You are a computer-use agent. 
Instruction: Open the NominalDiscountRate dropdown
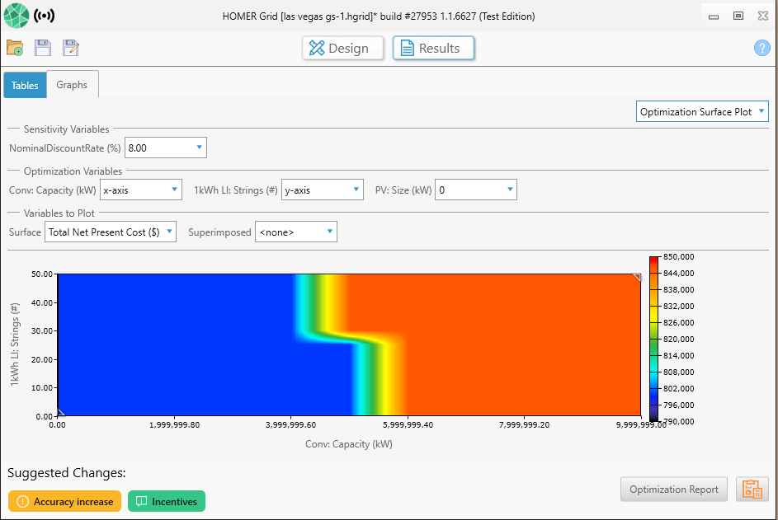pyautogui.click(x=165, y=147)
